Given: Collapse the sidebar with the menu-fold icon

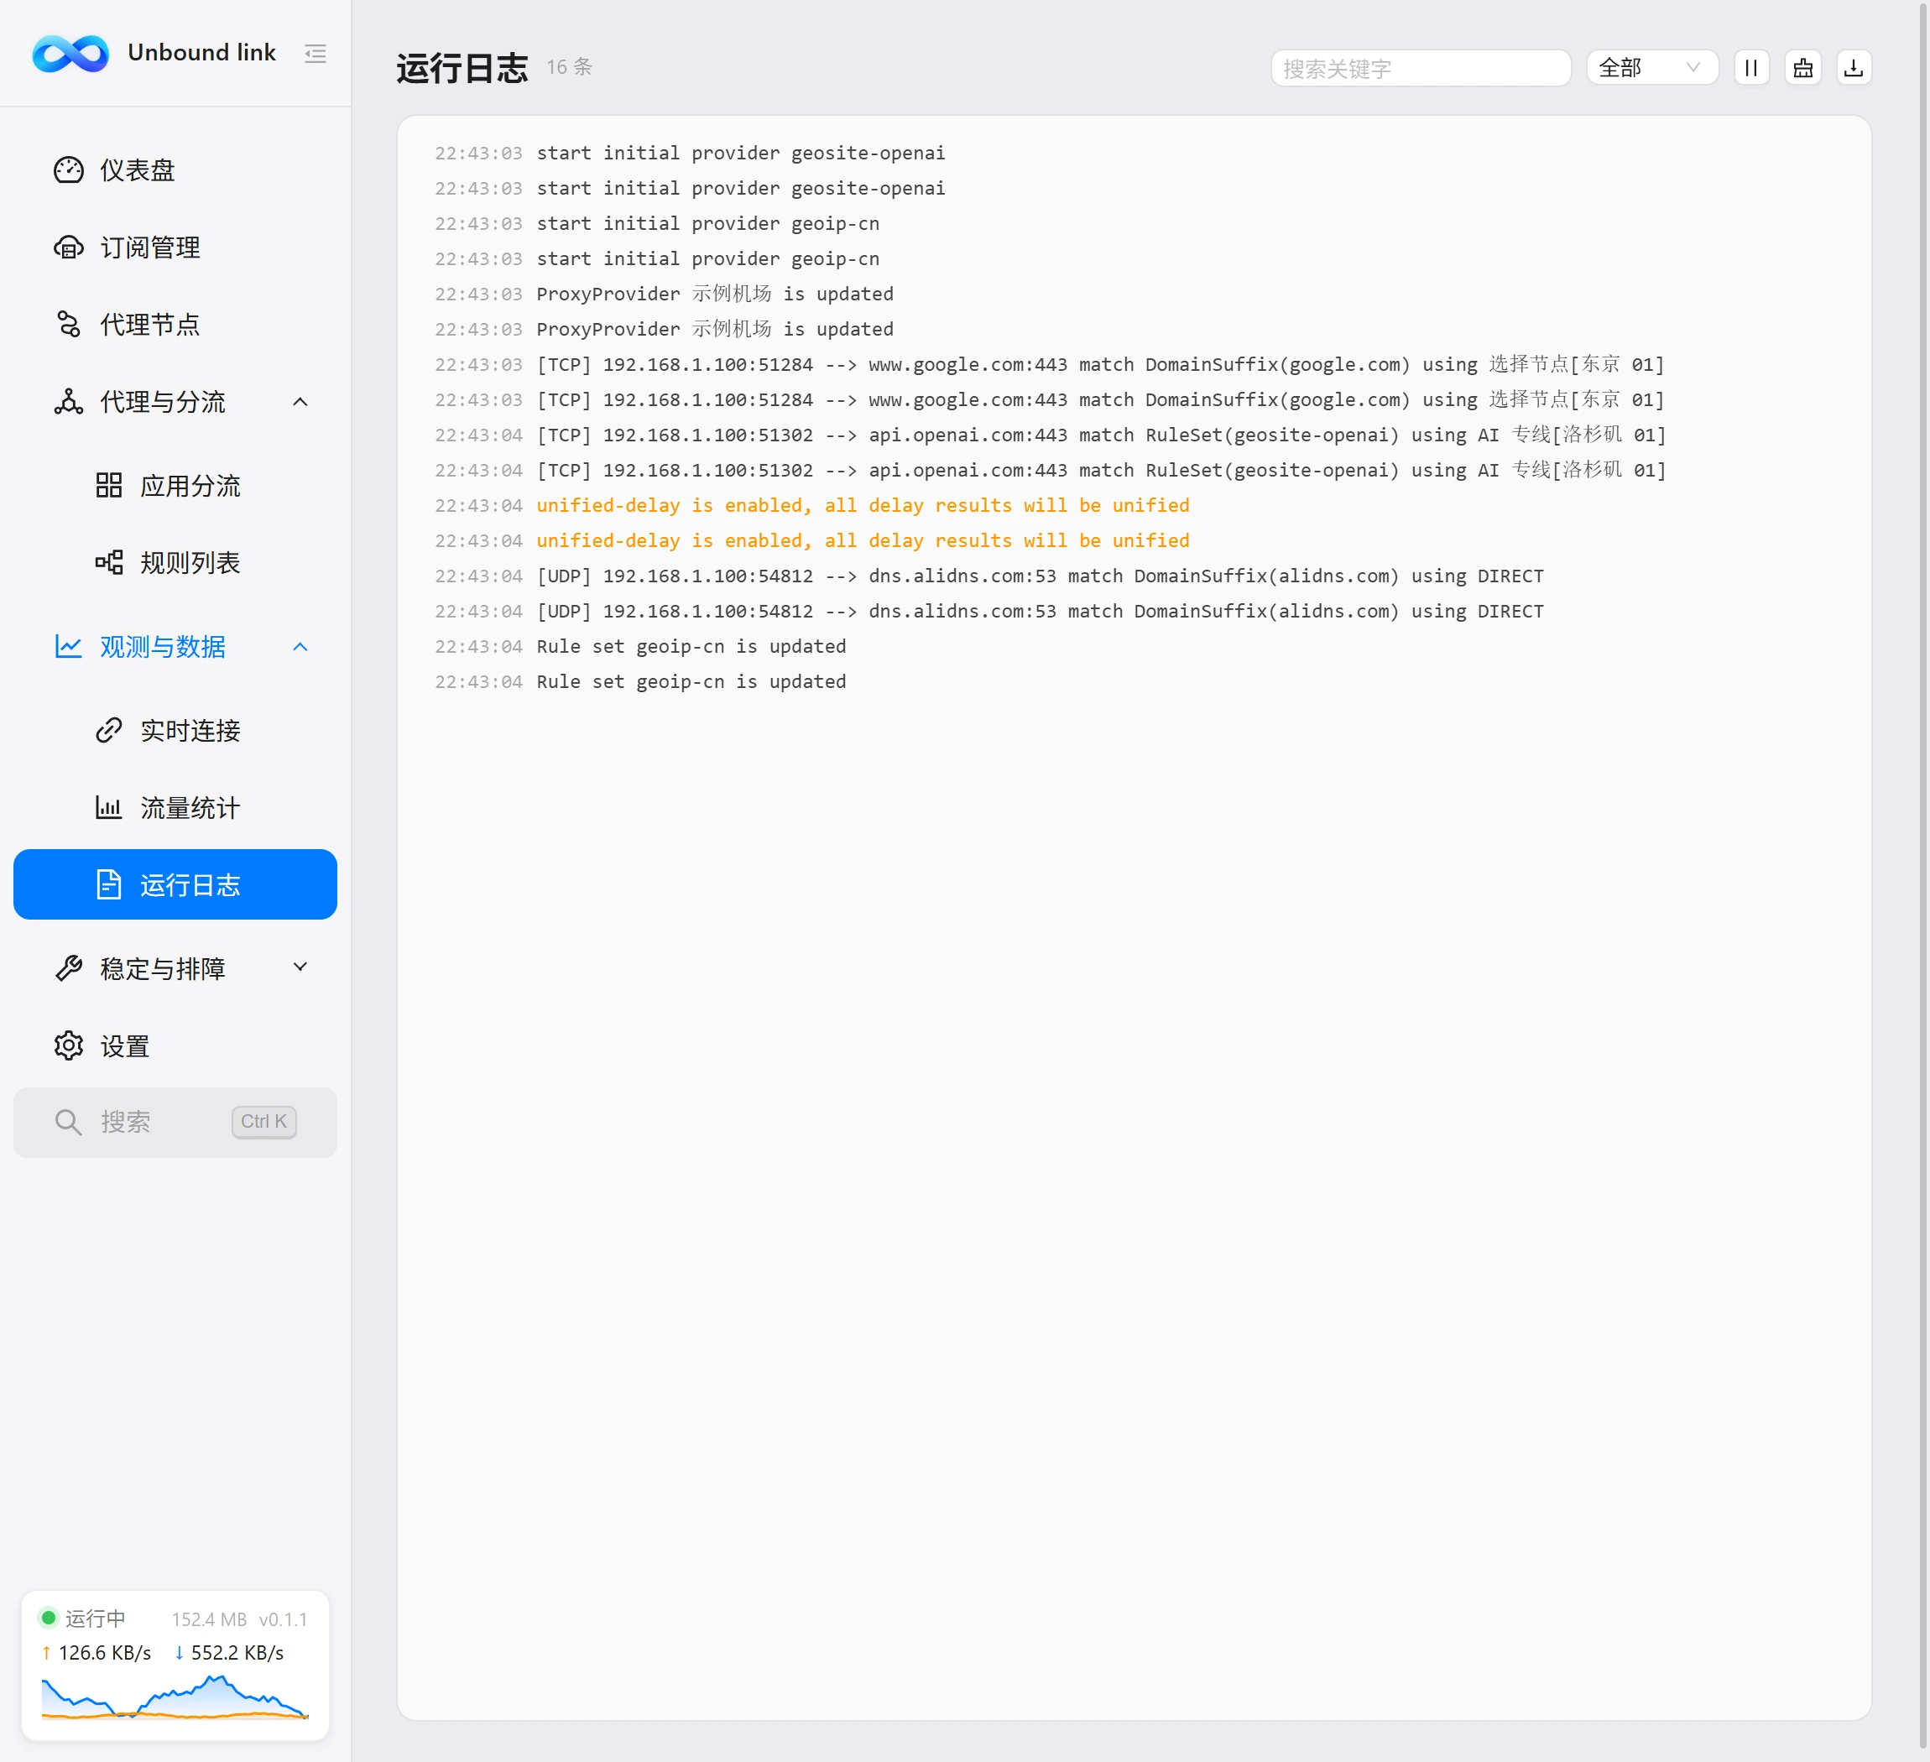Looking at the screenshot, I should 315,54.
